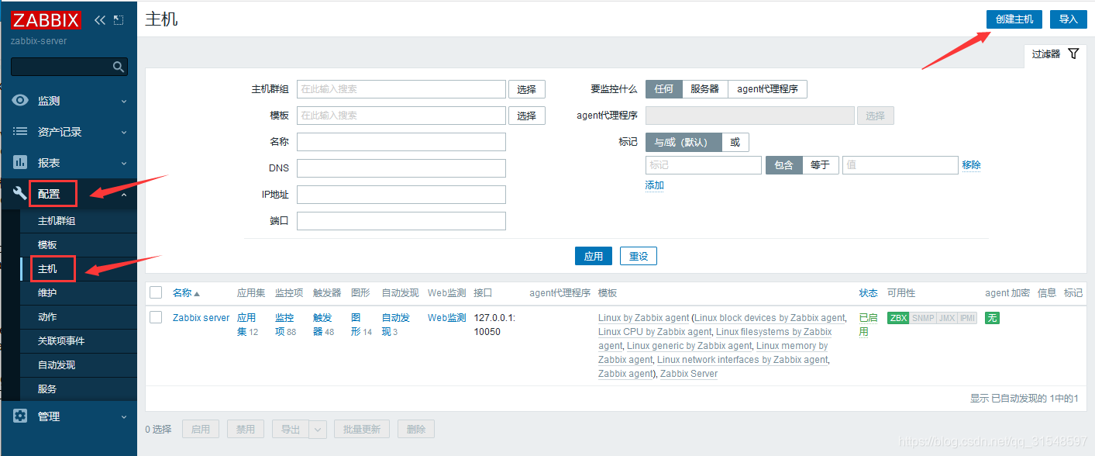Click the list icon for 资产记录
Viewport: 1095px width, 456px height.
coord(21,131)
